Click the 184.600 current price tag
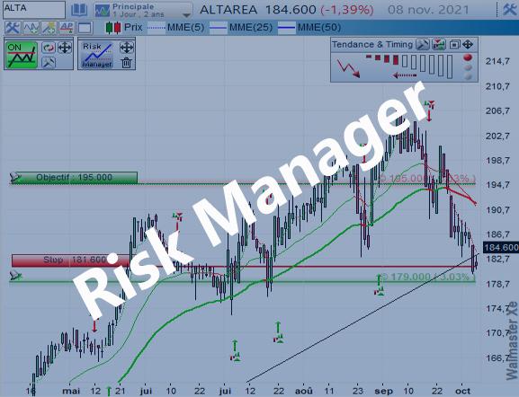Viewport: 519px width, 397px height. pos(501,248)
